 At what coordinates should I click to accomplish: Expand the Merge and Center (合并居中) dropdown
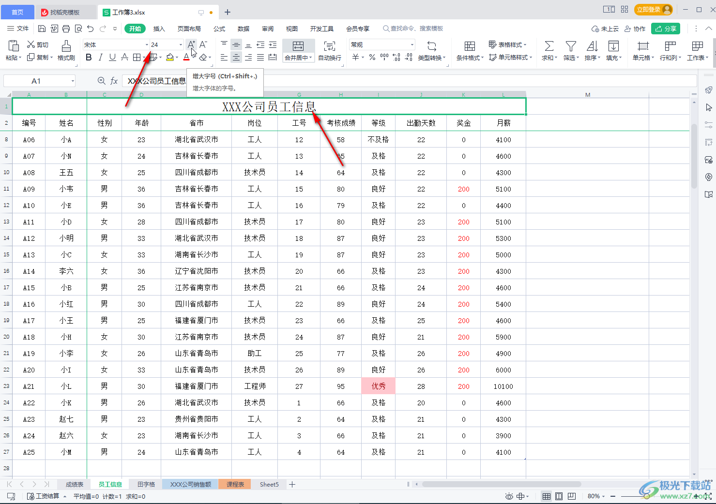point(311,58)
